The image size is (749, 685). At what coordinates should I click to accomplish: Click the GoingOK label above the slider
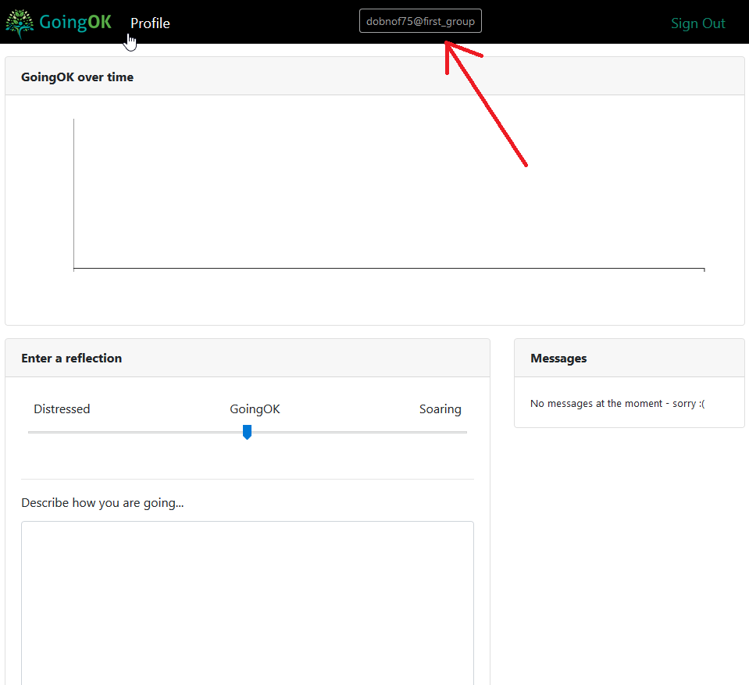[255, 409]
